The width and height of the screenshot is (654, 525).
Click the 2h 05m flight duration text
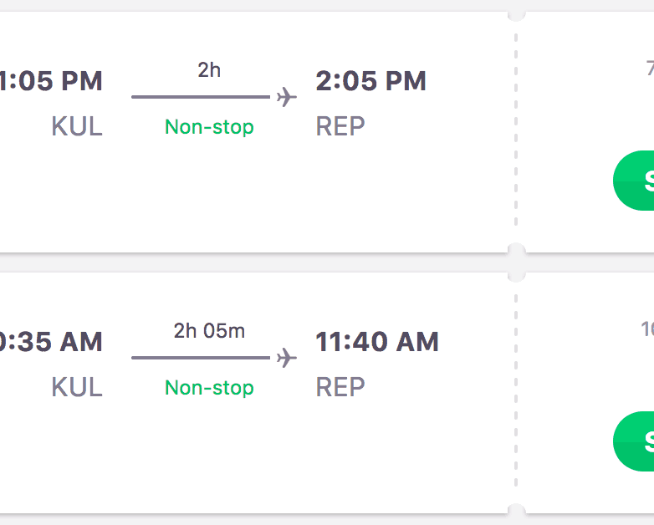pos(209,331)
